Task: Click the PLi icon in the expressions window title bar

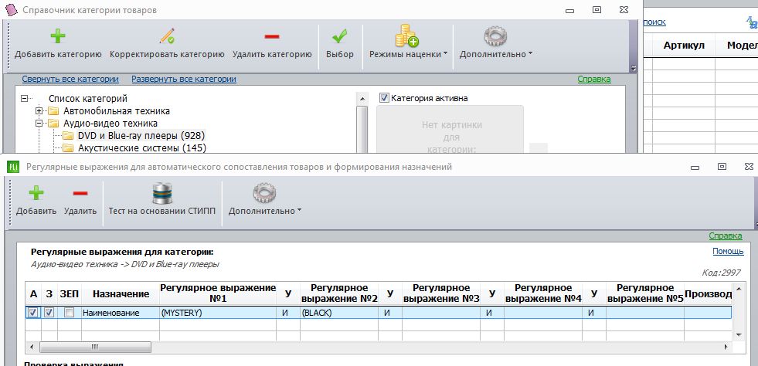Action: pyautogui.click(x=12, y=167)
